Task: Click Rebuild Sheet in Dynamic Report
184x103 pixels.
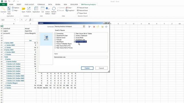Action: pyautogui.click(x=83, y=8)
